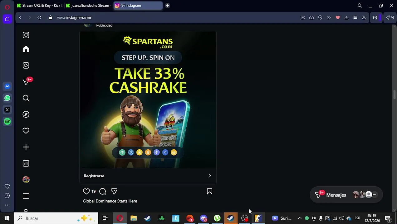The image size is (397, 224).
Task: Open ESP language input switcher
Action: pos(357,218)
